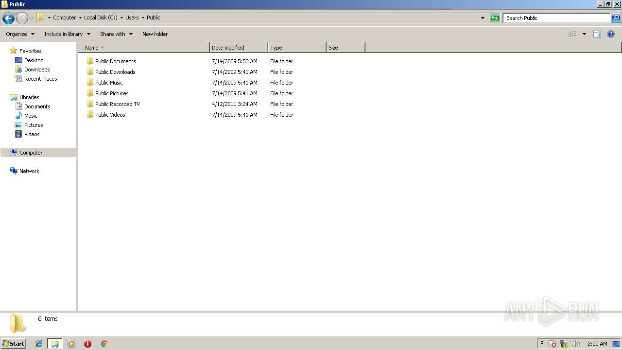Click the Action Center flag tray icon
This screenshot has height=350, width=622.
pos(553,344)
